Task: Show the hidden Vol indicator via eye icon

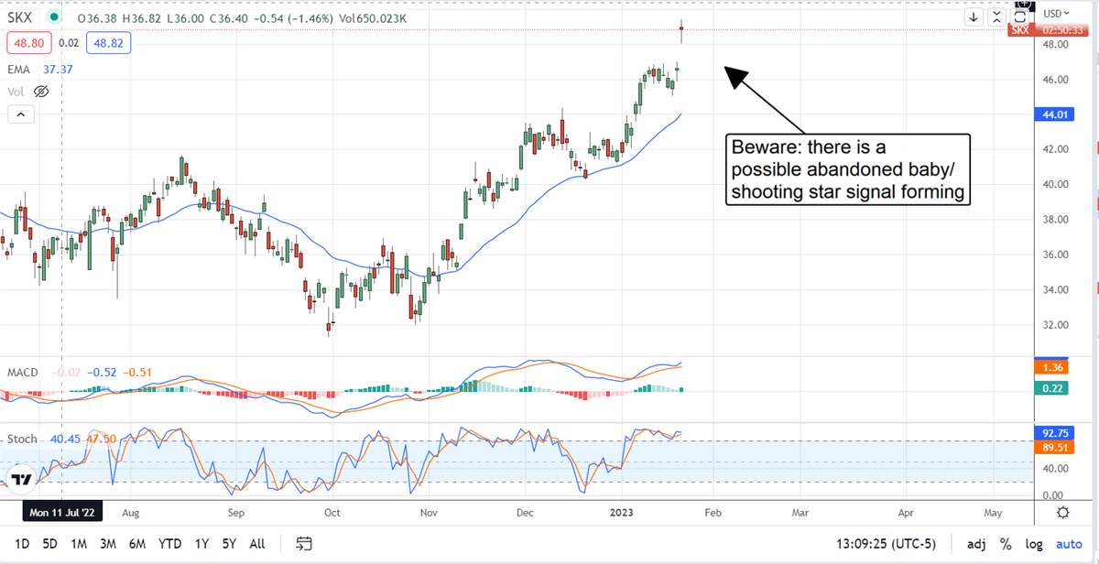Action: tap(41, 91)
